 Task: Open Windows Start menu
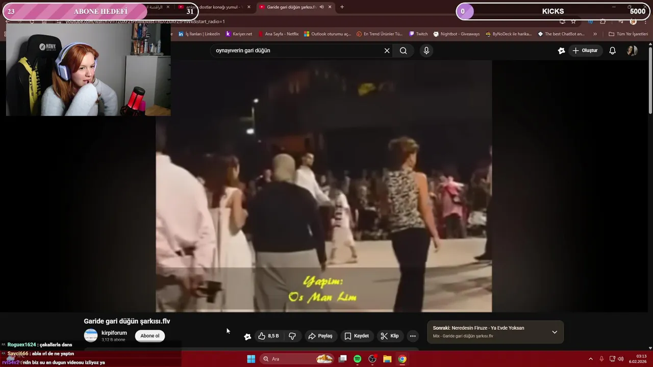tap(251, 359)
